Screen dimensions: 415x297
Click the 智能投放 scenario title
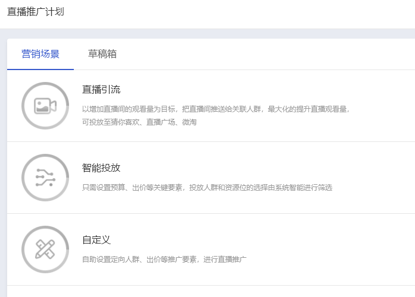pos(101,168)
